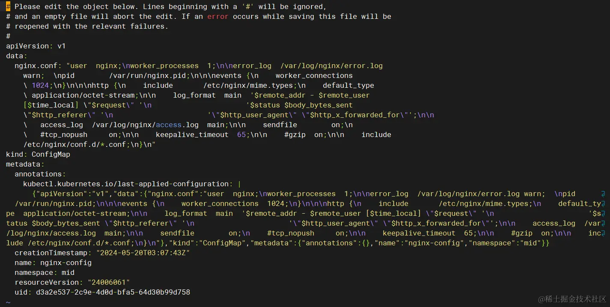This screenshot has height=307, width=610.
Task: Click the tilde empty-line marker at bottom
Action: click(x=8, y=302)
